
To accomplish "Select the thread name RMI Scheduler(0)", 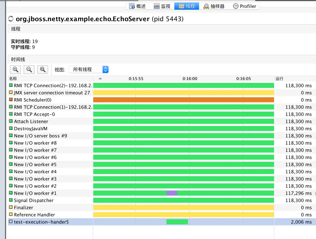I will (x=33, y=100).
